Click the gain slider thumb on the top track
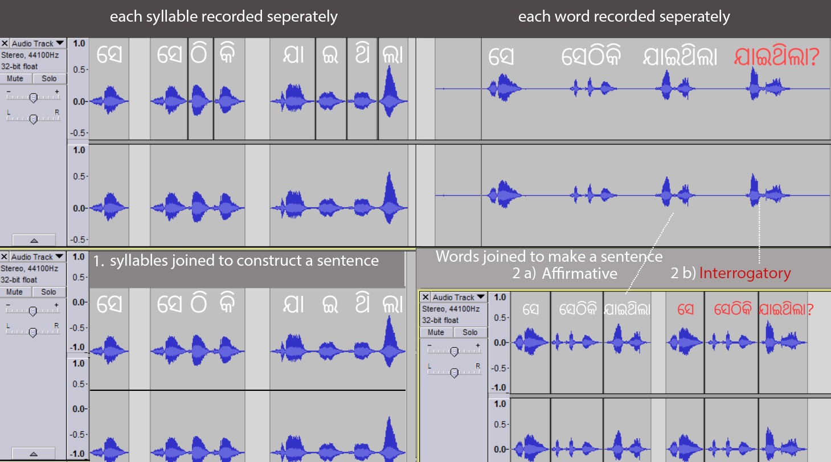Screen dimensions: 831x462 (33, 97)
